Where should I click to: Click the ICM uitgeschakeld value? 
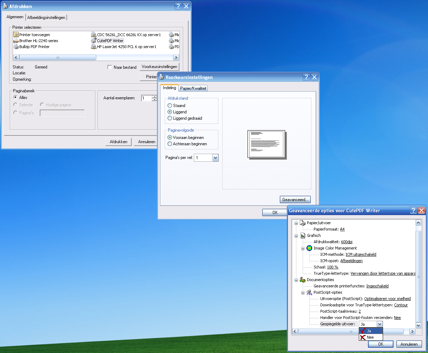(x=361, y=254)
